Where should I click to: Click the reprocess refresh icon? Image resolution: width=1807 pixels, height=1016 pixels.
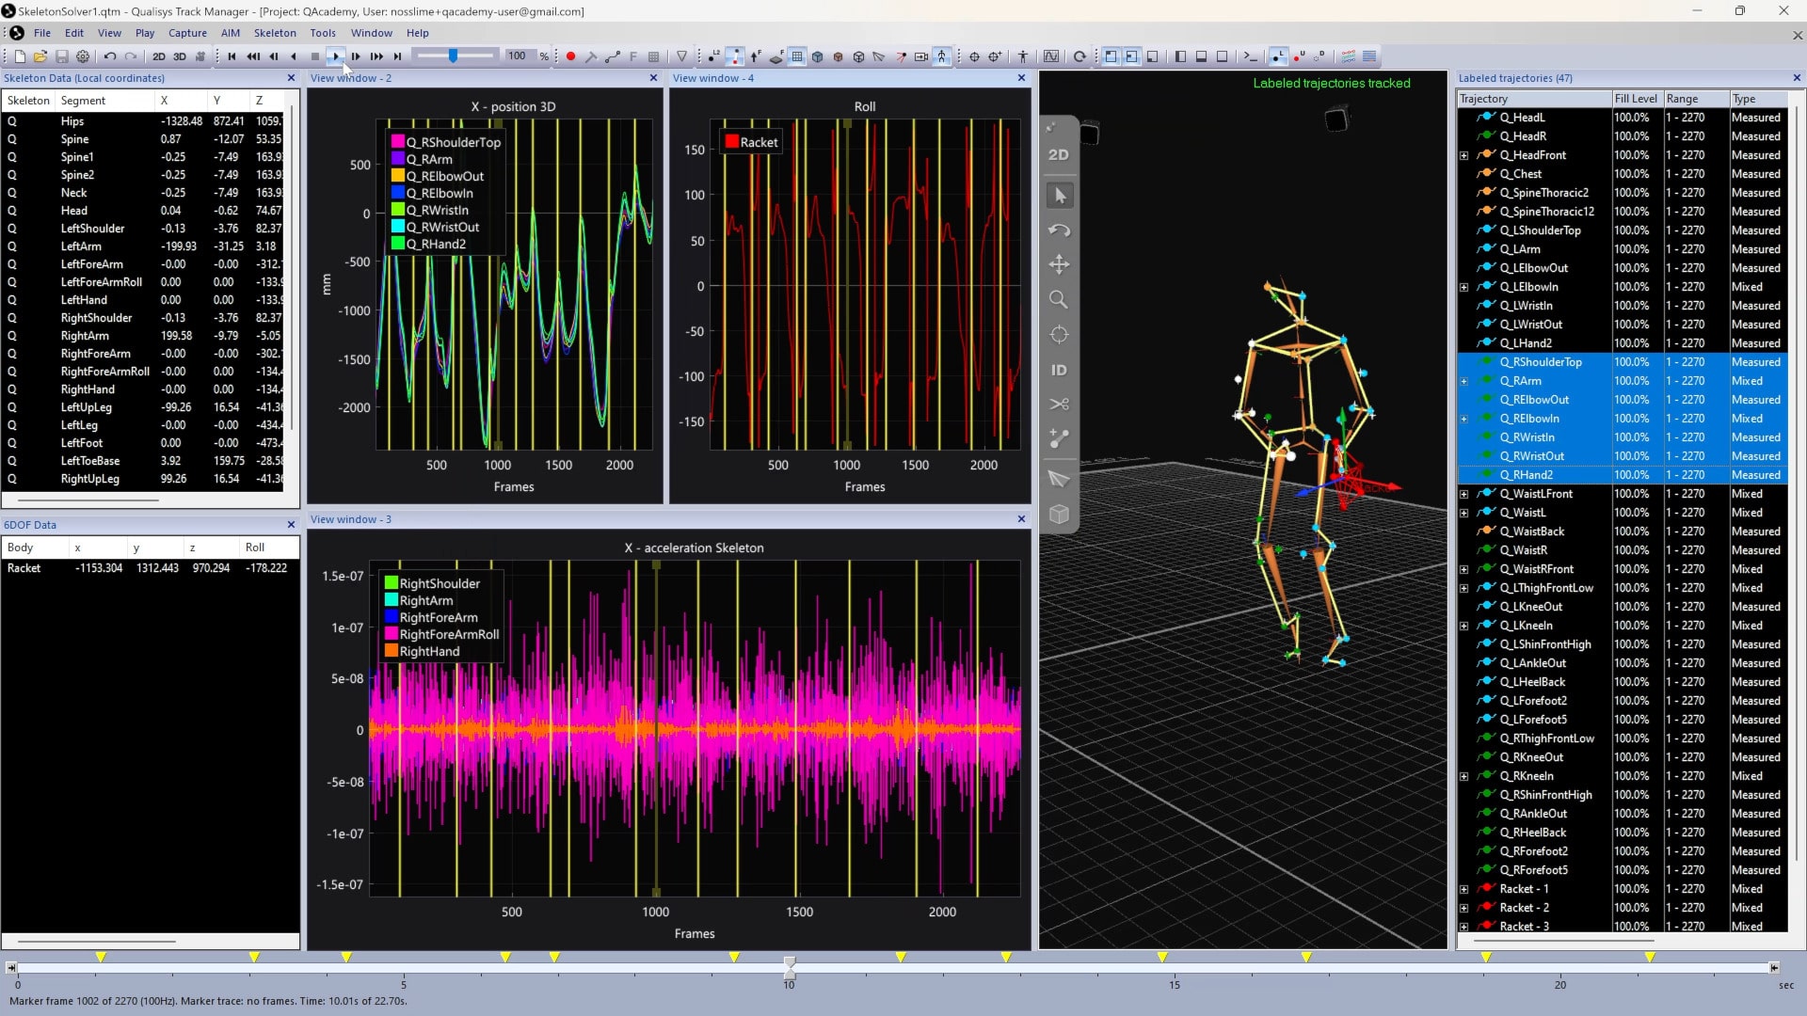pos(1079,56)
